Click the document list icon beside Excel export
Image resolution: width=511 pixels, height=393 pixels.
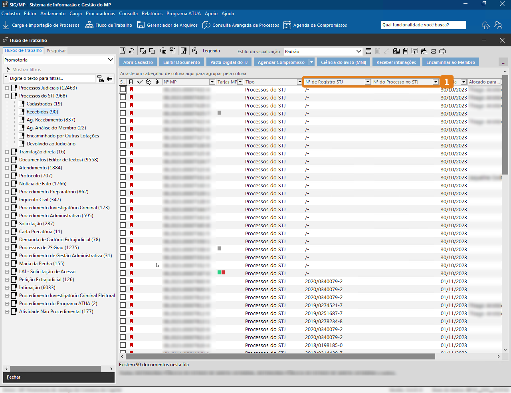[x=406, y=51]
